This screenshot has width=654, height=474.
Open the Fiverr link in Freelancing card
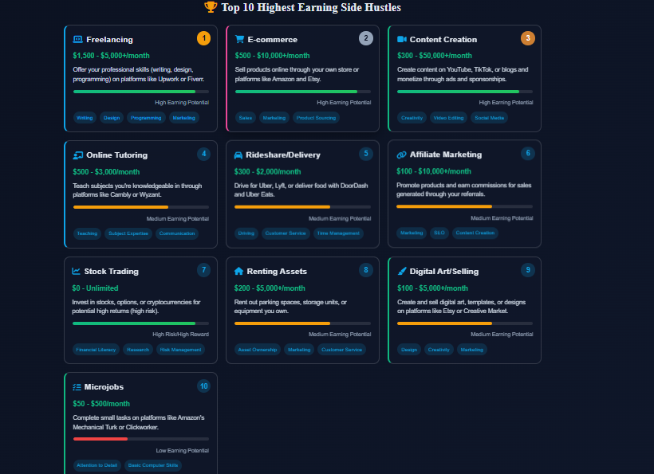coord(194,80)
